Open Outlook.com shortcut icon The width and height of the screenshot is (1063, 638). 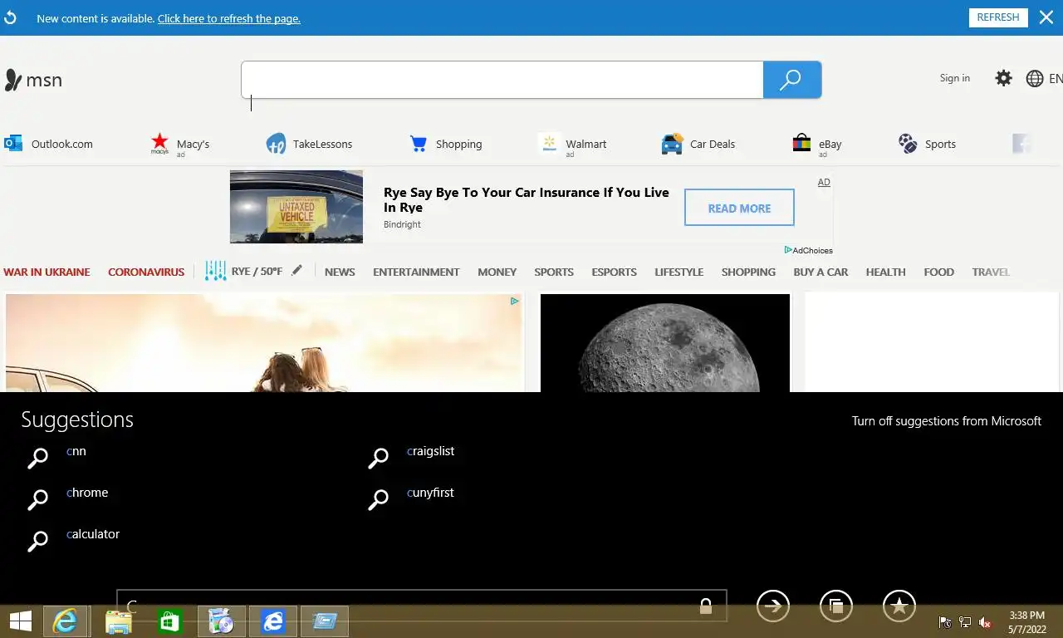point(13,144)
